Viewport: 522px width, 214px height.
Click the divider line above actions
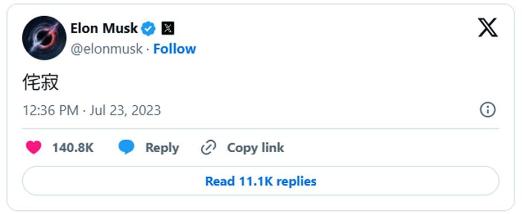[x=261, y=129]
